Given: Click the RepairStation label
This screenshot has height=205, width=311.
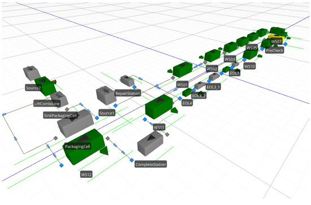Looking at the screenshot, I should click(x=128, y=93).
